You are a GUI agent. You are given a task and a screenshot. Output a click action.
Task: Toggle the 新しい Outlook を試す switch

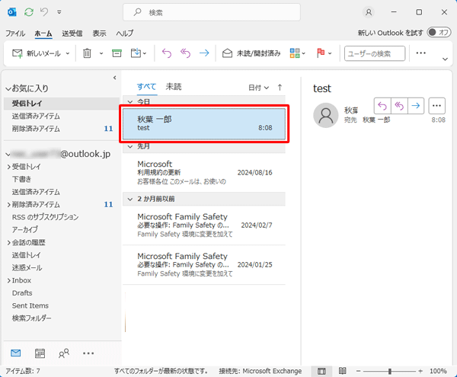[439, 32]
